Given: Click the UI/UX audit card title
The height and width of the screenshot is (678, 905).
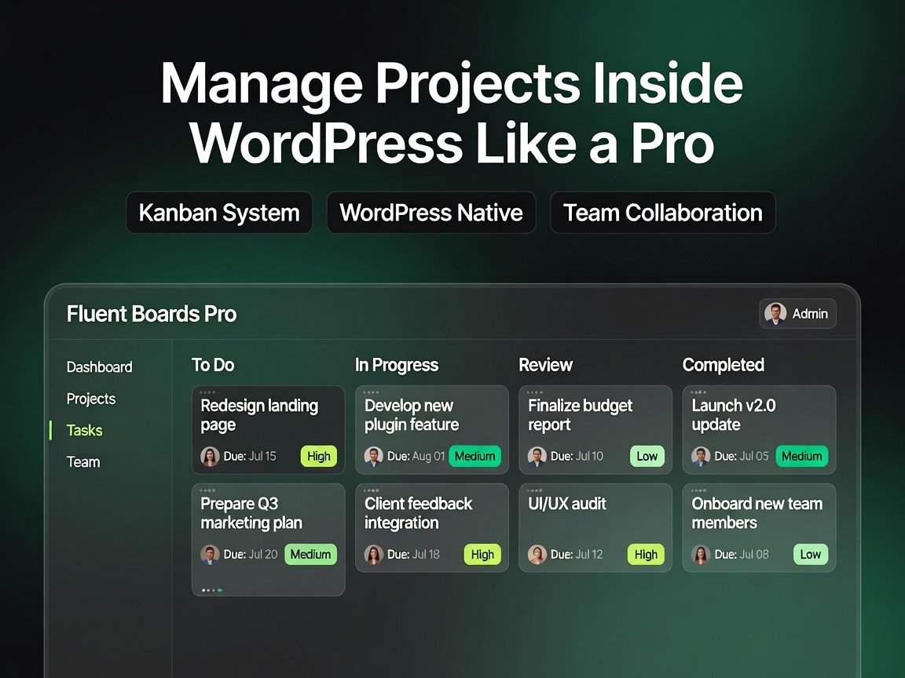Looking at the screenshot, I should point(566,504).
